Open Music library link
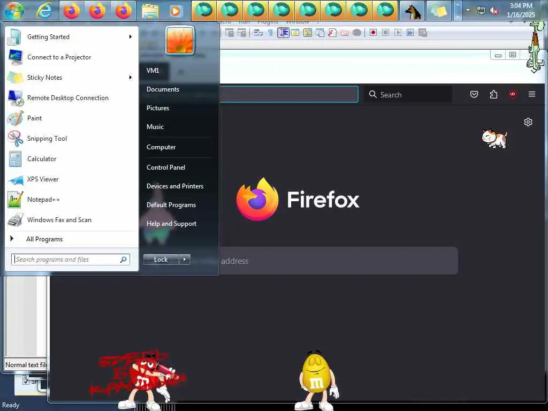This screenshot has width=548, height=411. click(x=155, y=126)
